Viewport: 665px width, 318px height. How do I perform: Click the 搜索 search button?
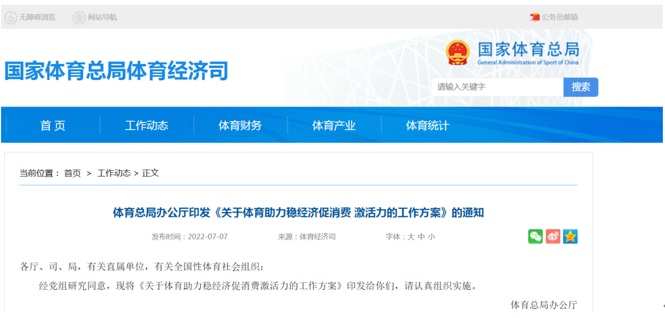[x=581, y=87]
